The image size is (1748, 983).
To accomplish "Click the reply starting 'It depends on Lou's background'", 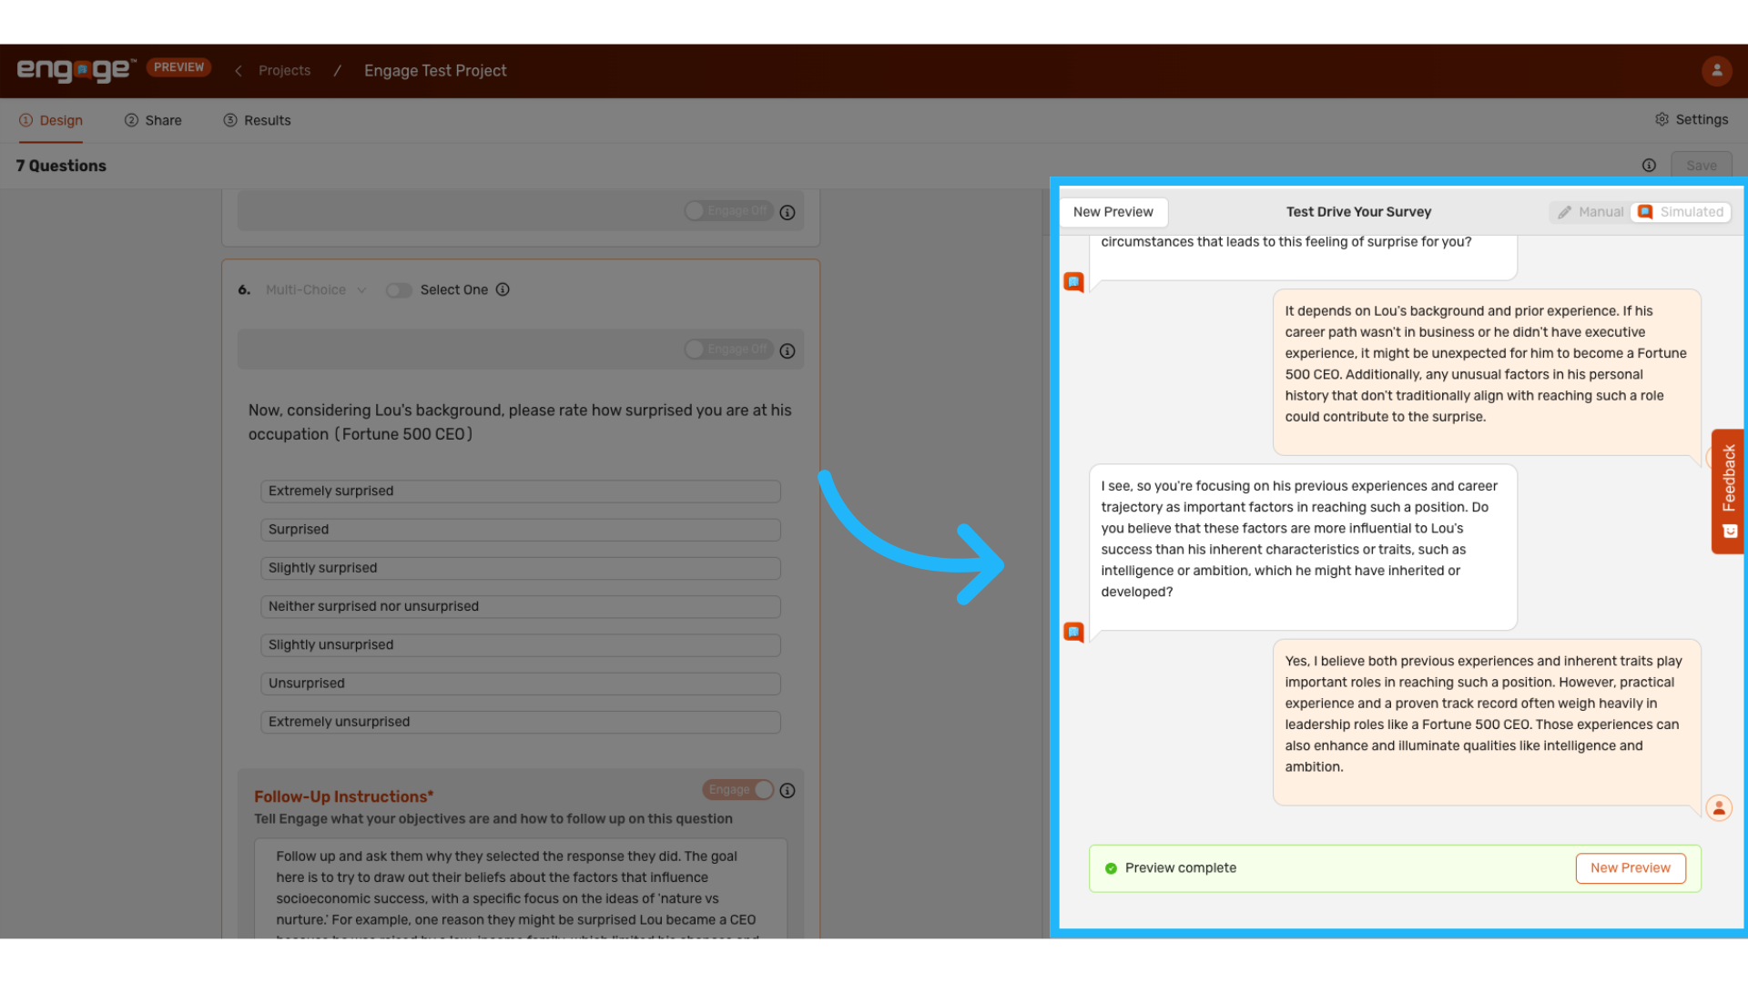I will click(x=1487, y=372).
